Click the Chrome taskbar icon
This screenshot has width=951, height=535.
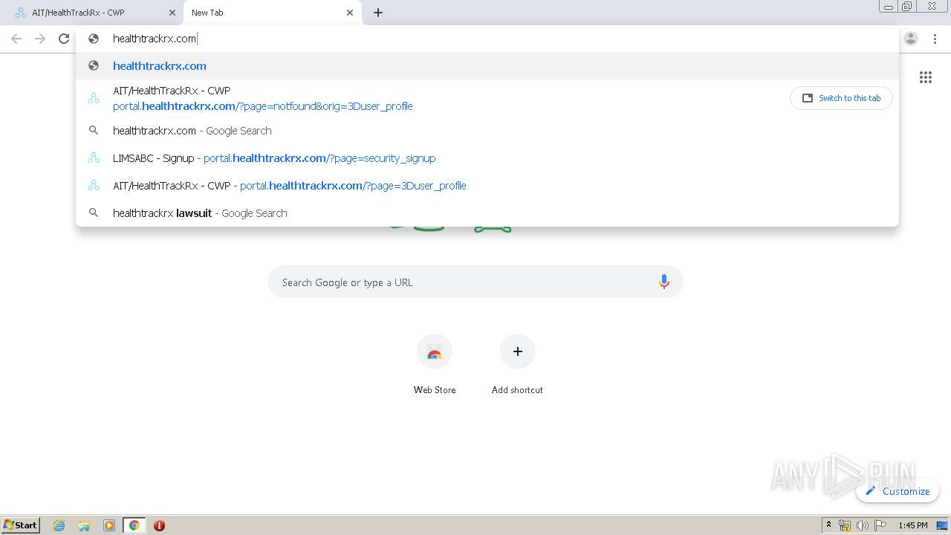pyautogui.click(x=134, y=525)
